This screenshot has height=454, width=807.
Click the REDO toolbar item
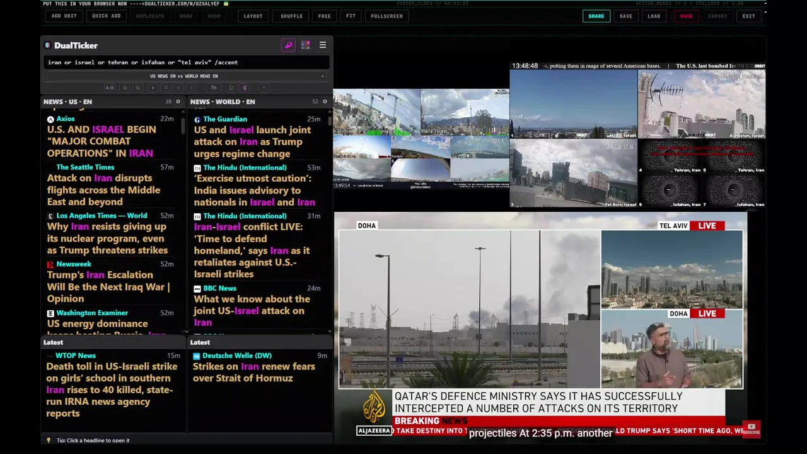[214, 16]
